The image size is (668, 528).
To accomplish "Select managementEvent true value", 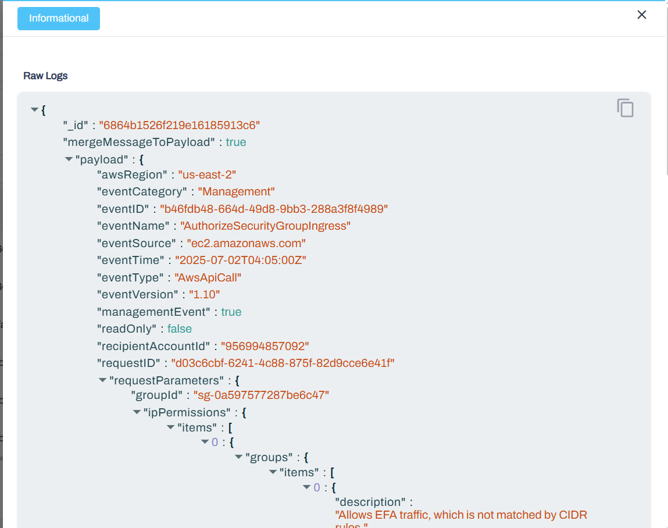I will point(231,312).
